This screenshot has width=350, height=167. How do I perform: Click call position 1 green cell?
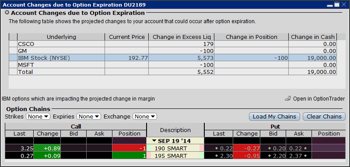(x=129, y=156)
